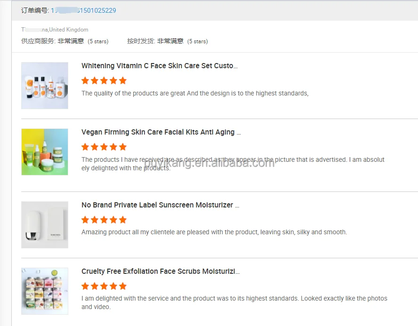The width and height of the screenshot is (418, 326).
Task: Click on-time shipment 5 stars label
Action: point(197,41)
